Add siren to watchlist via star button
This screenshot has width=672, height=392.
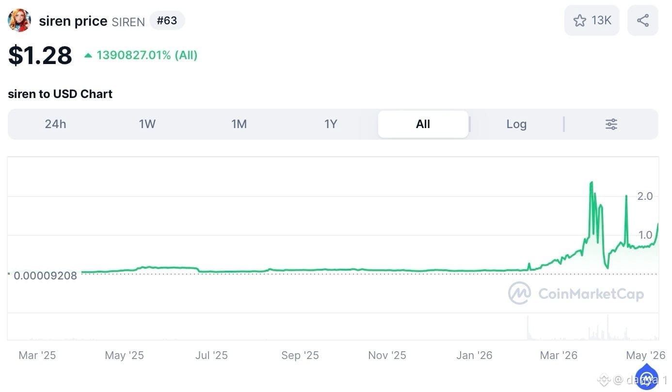tap(592, 20)
